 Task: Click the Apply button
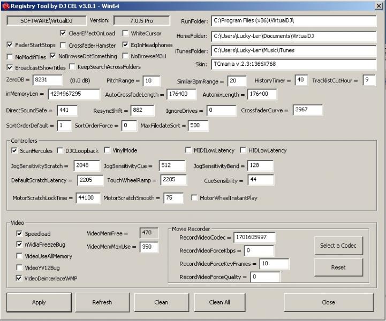39,302
